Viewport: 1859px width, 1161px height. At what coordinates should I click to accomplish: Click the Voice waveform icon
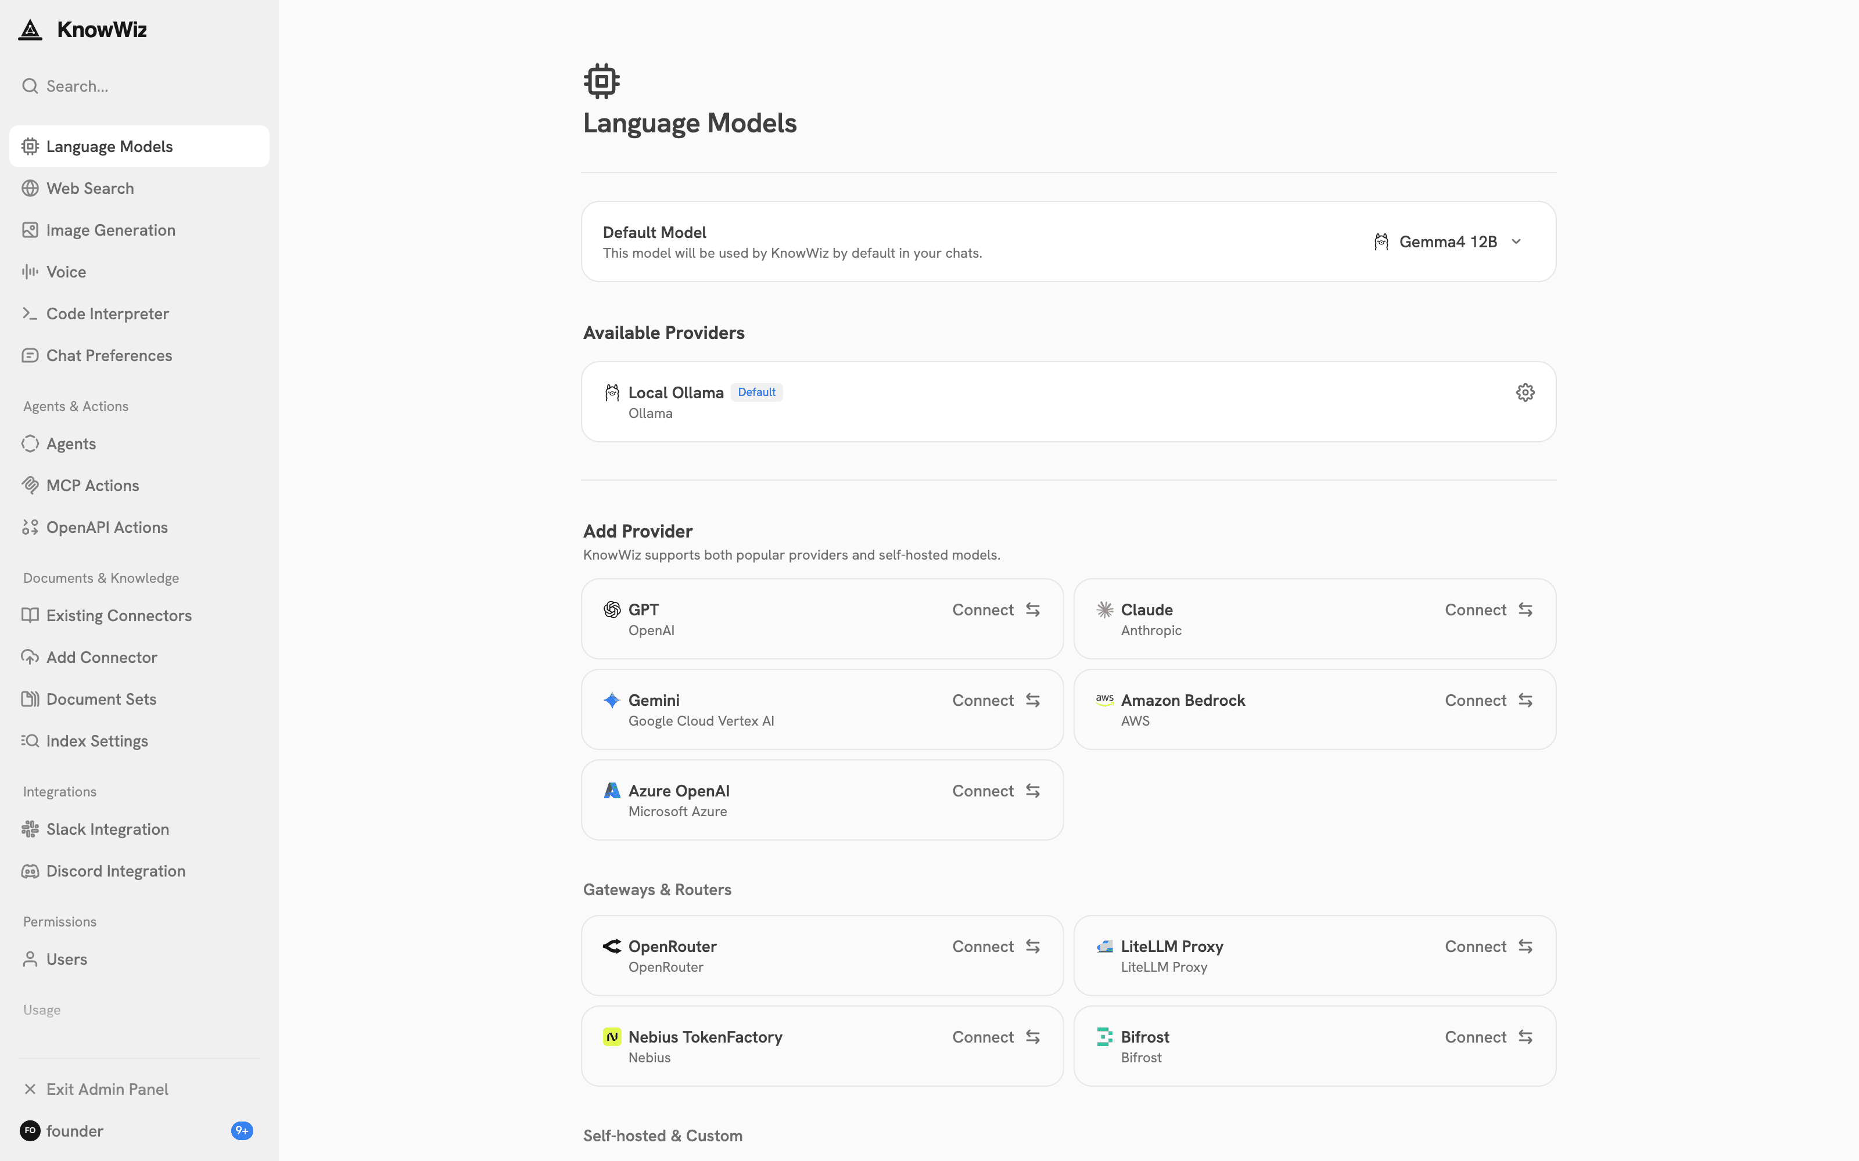30,272
